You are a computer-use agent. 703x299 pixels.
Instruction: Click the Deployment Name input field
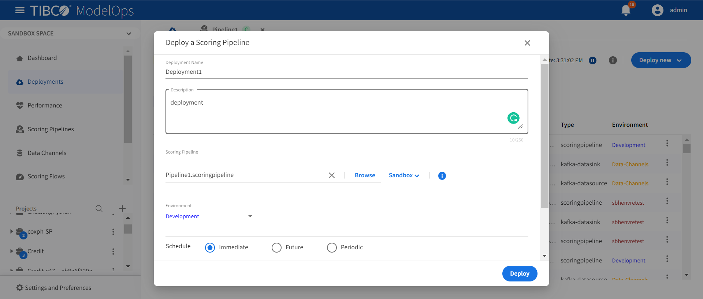tap(346, 72)
